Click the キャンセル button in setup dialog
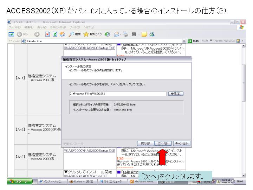253x190 pixels. 182,143
